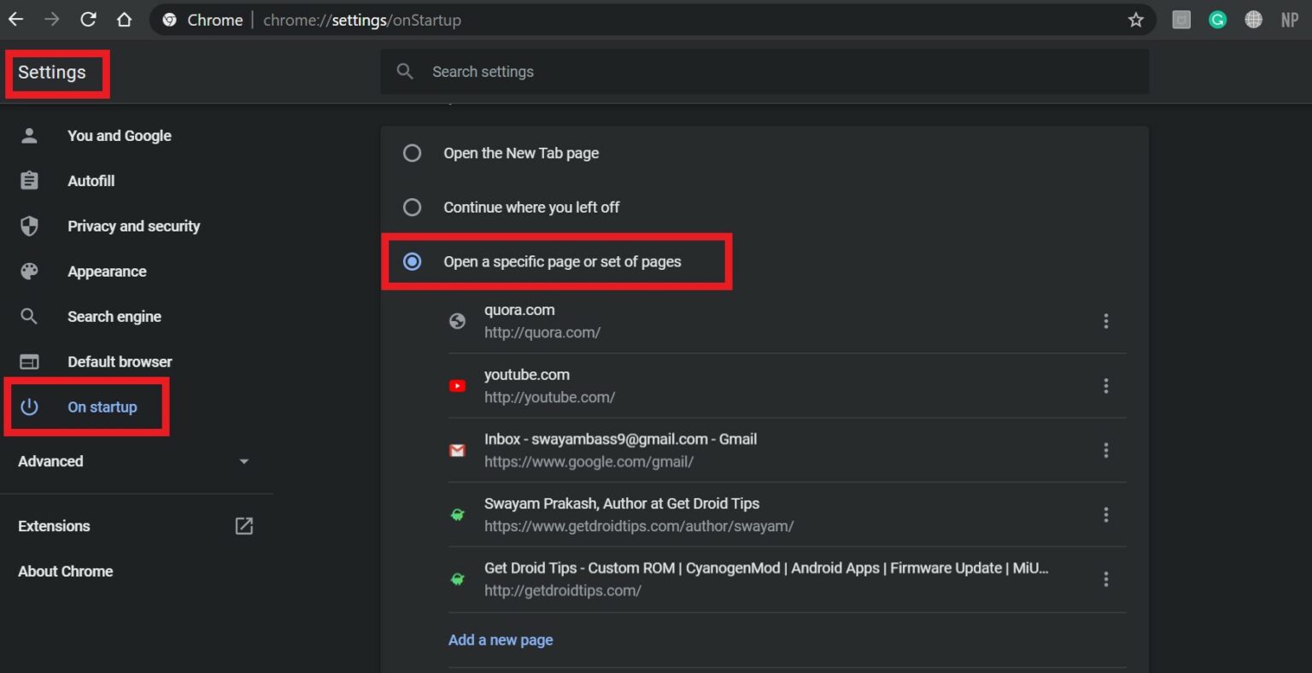Viewport: 1312px width, 673px height.
Task: Click the magnifier icon in search settings
Action: (405, 72)
